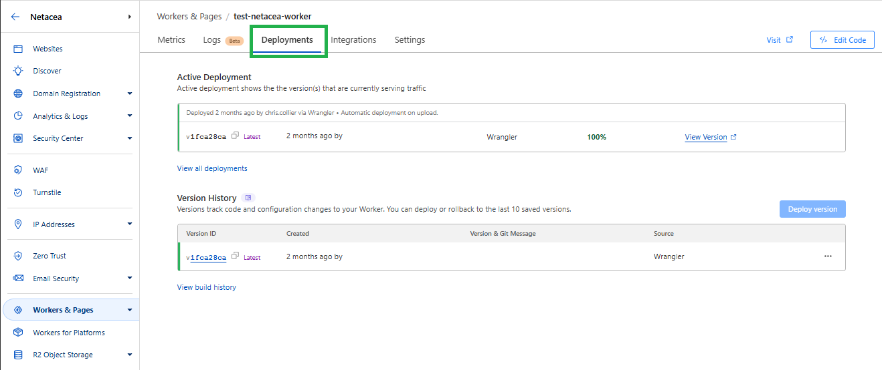Copy the version ID in Version History
This screenshot has width=882, height=370.
tap(235, 256)
